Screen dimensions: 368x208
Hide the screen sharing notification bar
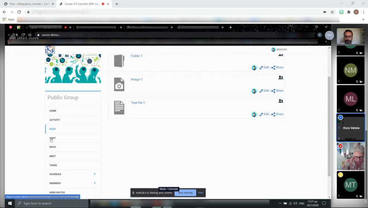tap(201, 193)
